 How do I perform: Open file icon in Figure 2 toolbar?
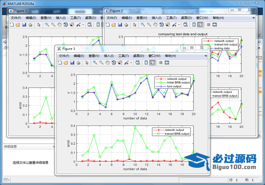click(113, 25)
